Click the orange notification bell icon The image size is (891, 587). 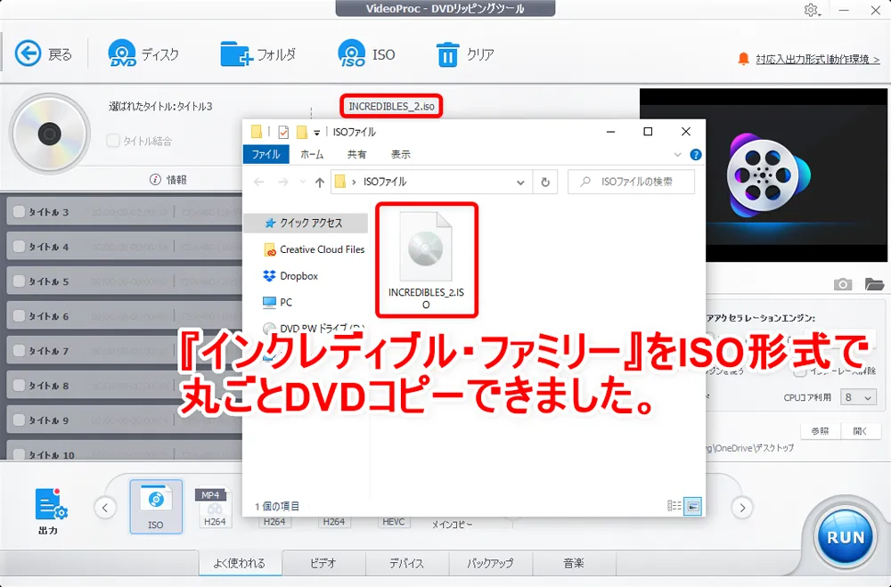743,59
